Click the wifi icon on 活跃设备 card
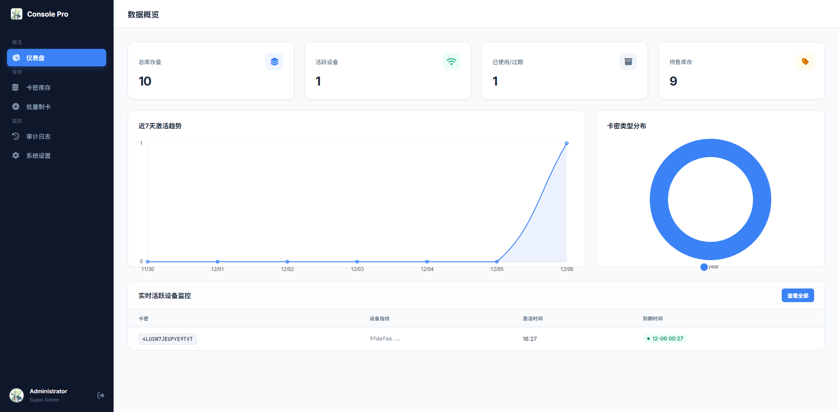 pos(451,62)
